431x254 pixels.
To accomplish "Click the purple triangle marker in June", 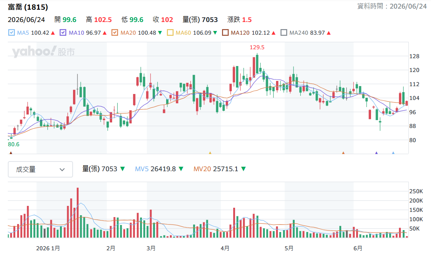I will pos(377,153).
